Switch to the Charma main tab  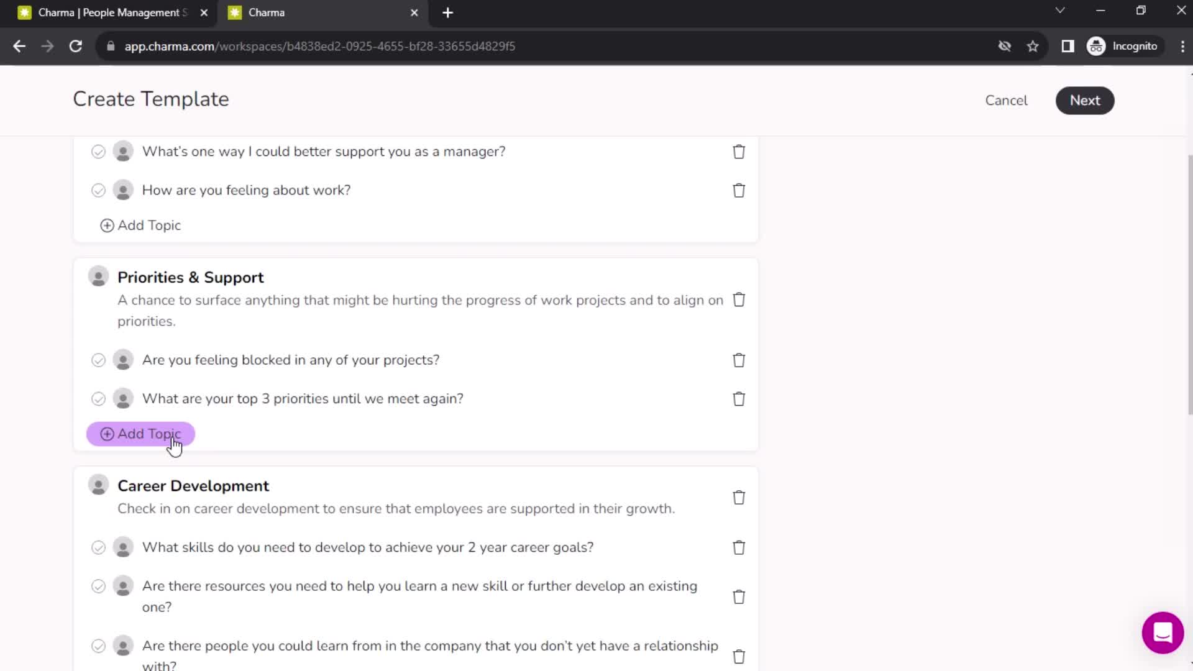tap(321, 12)
